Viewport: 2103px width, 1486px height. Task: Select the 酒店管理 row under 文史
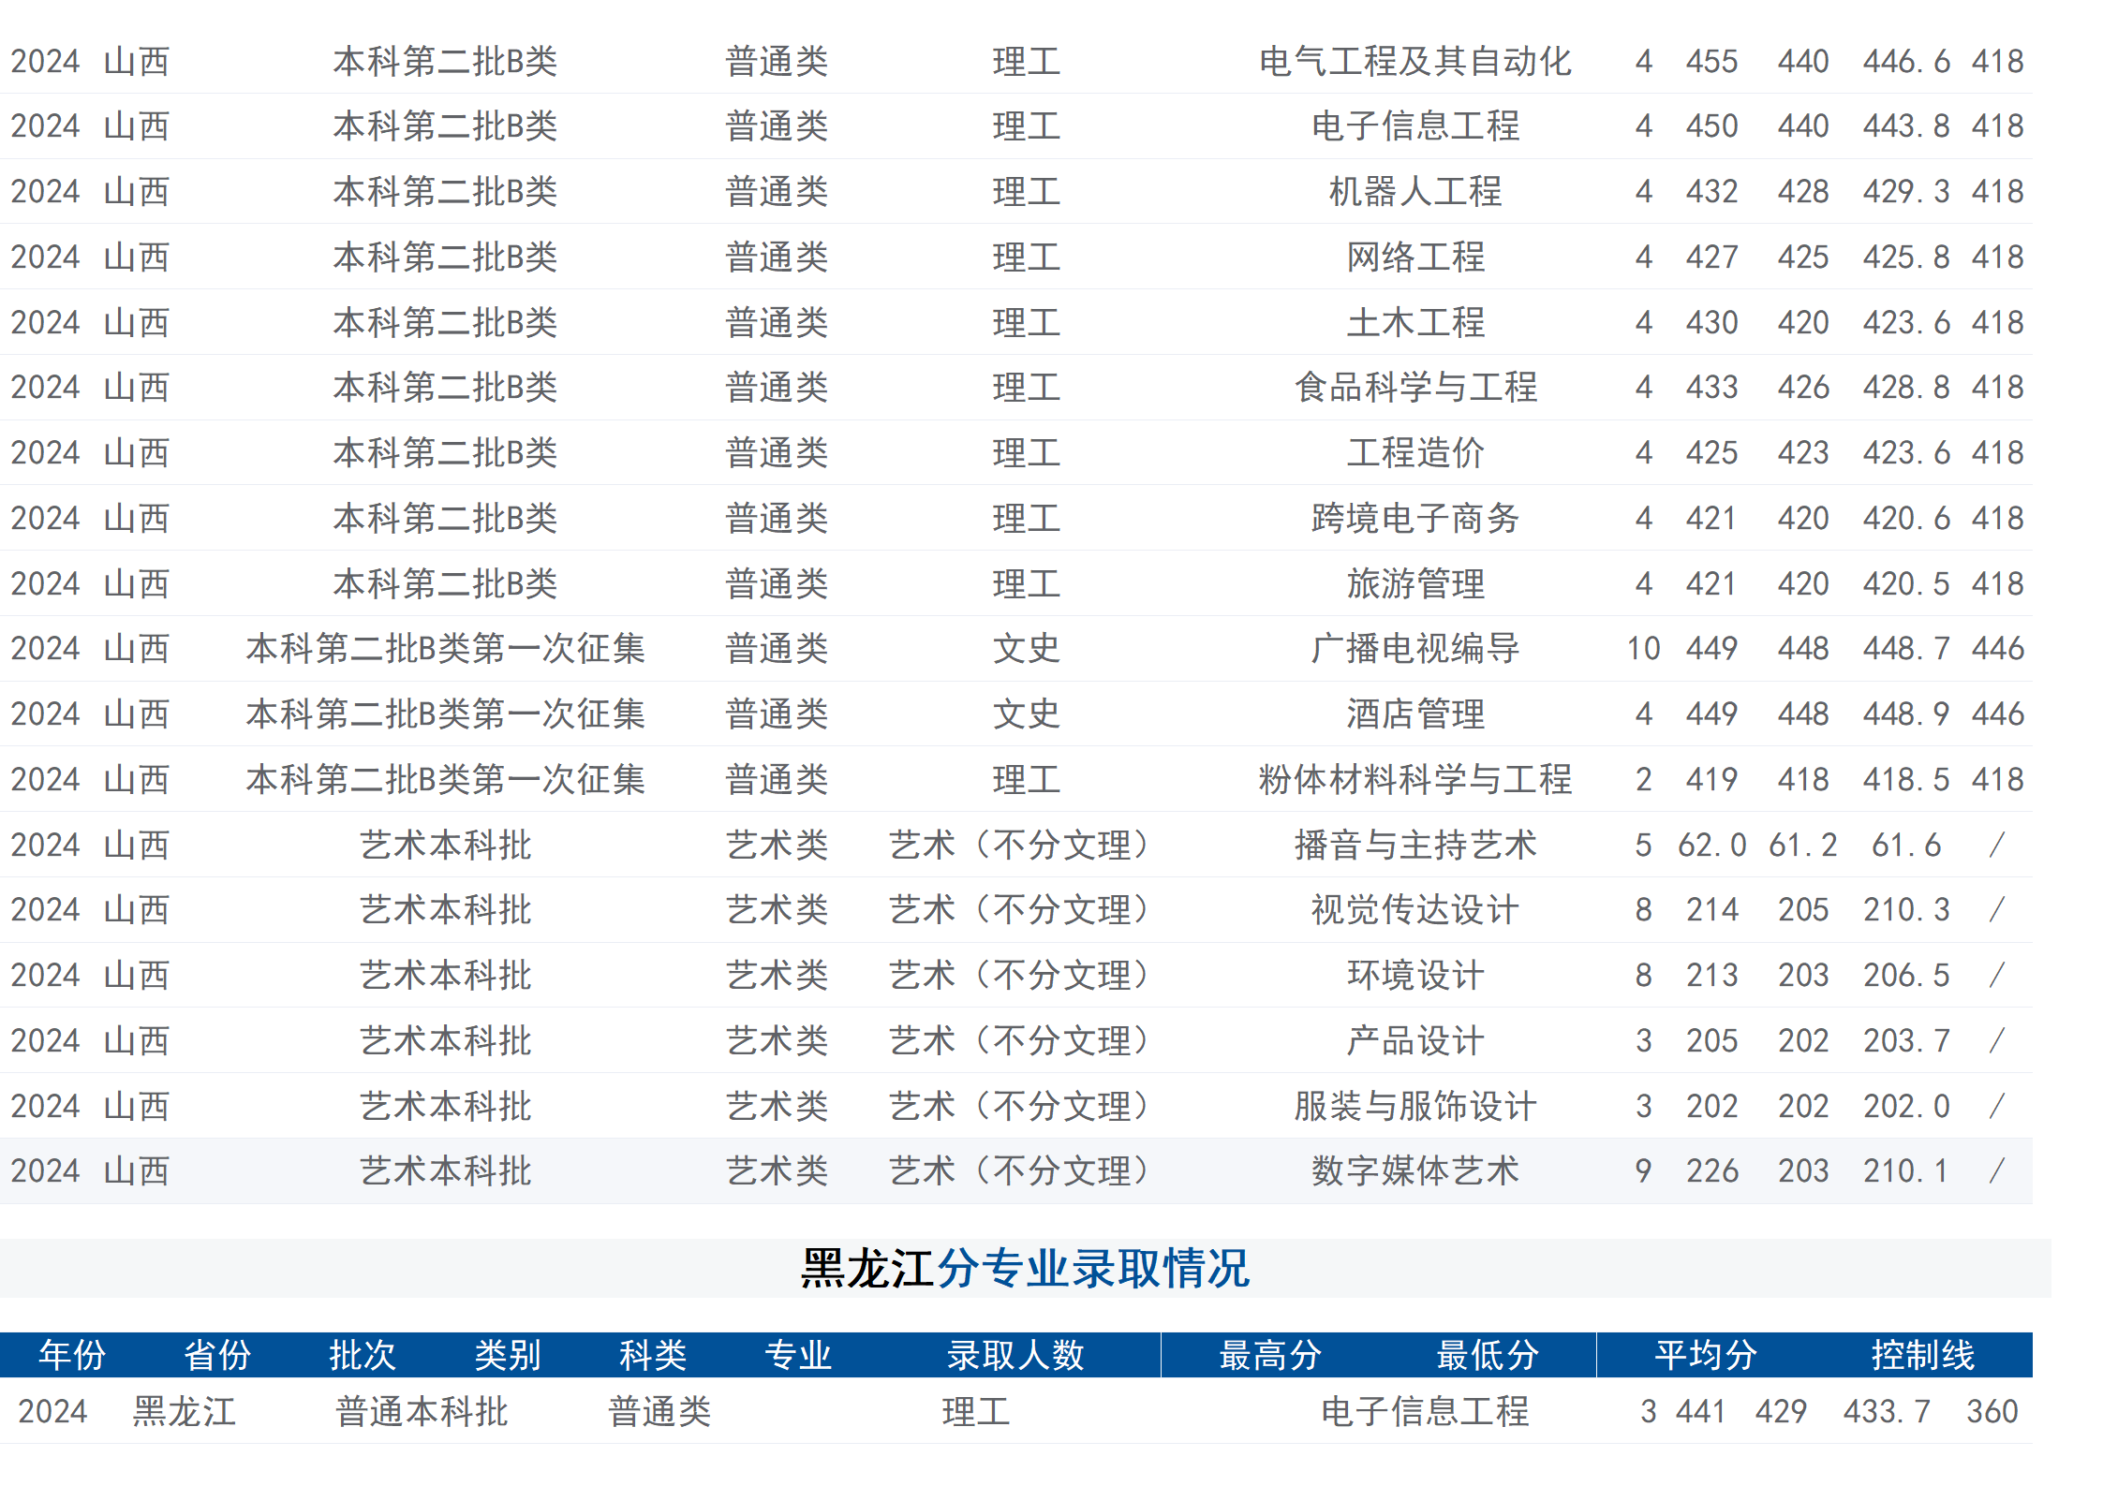pos(1416,714)
